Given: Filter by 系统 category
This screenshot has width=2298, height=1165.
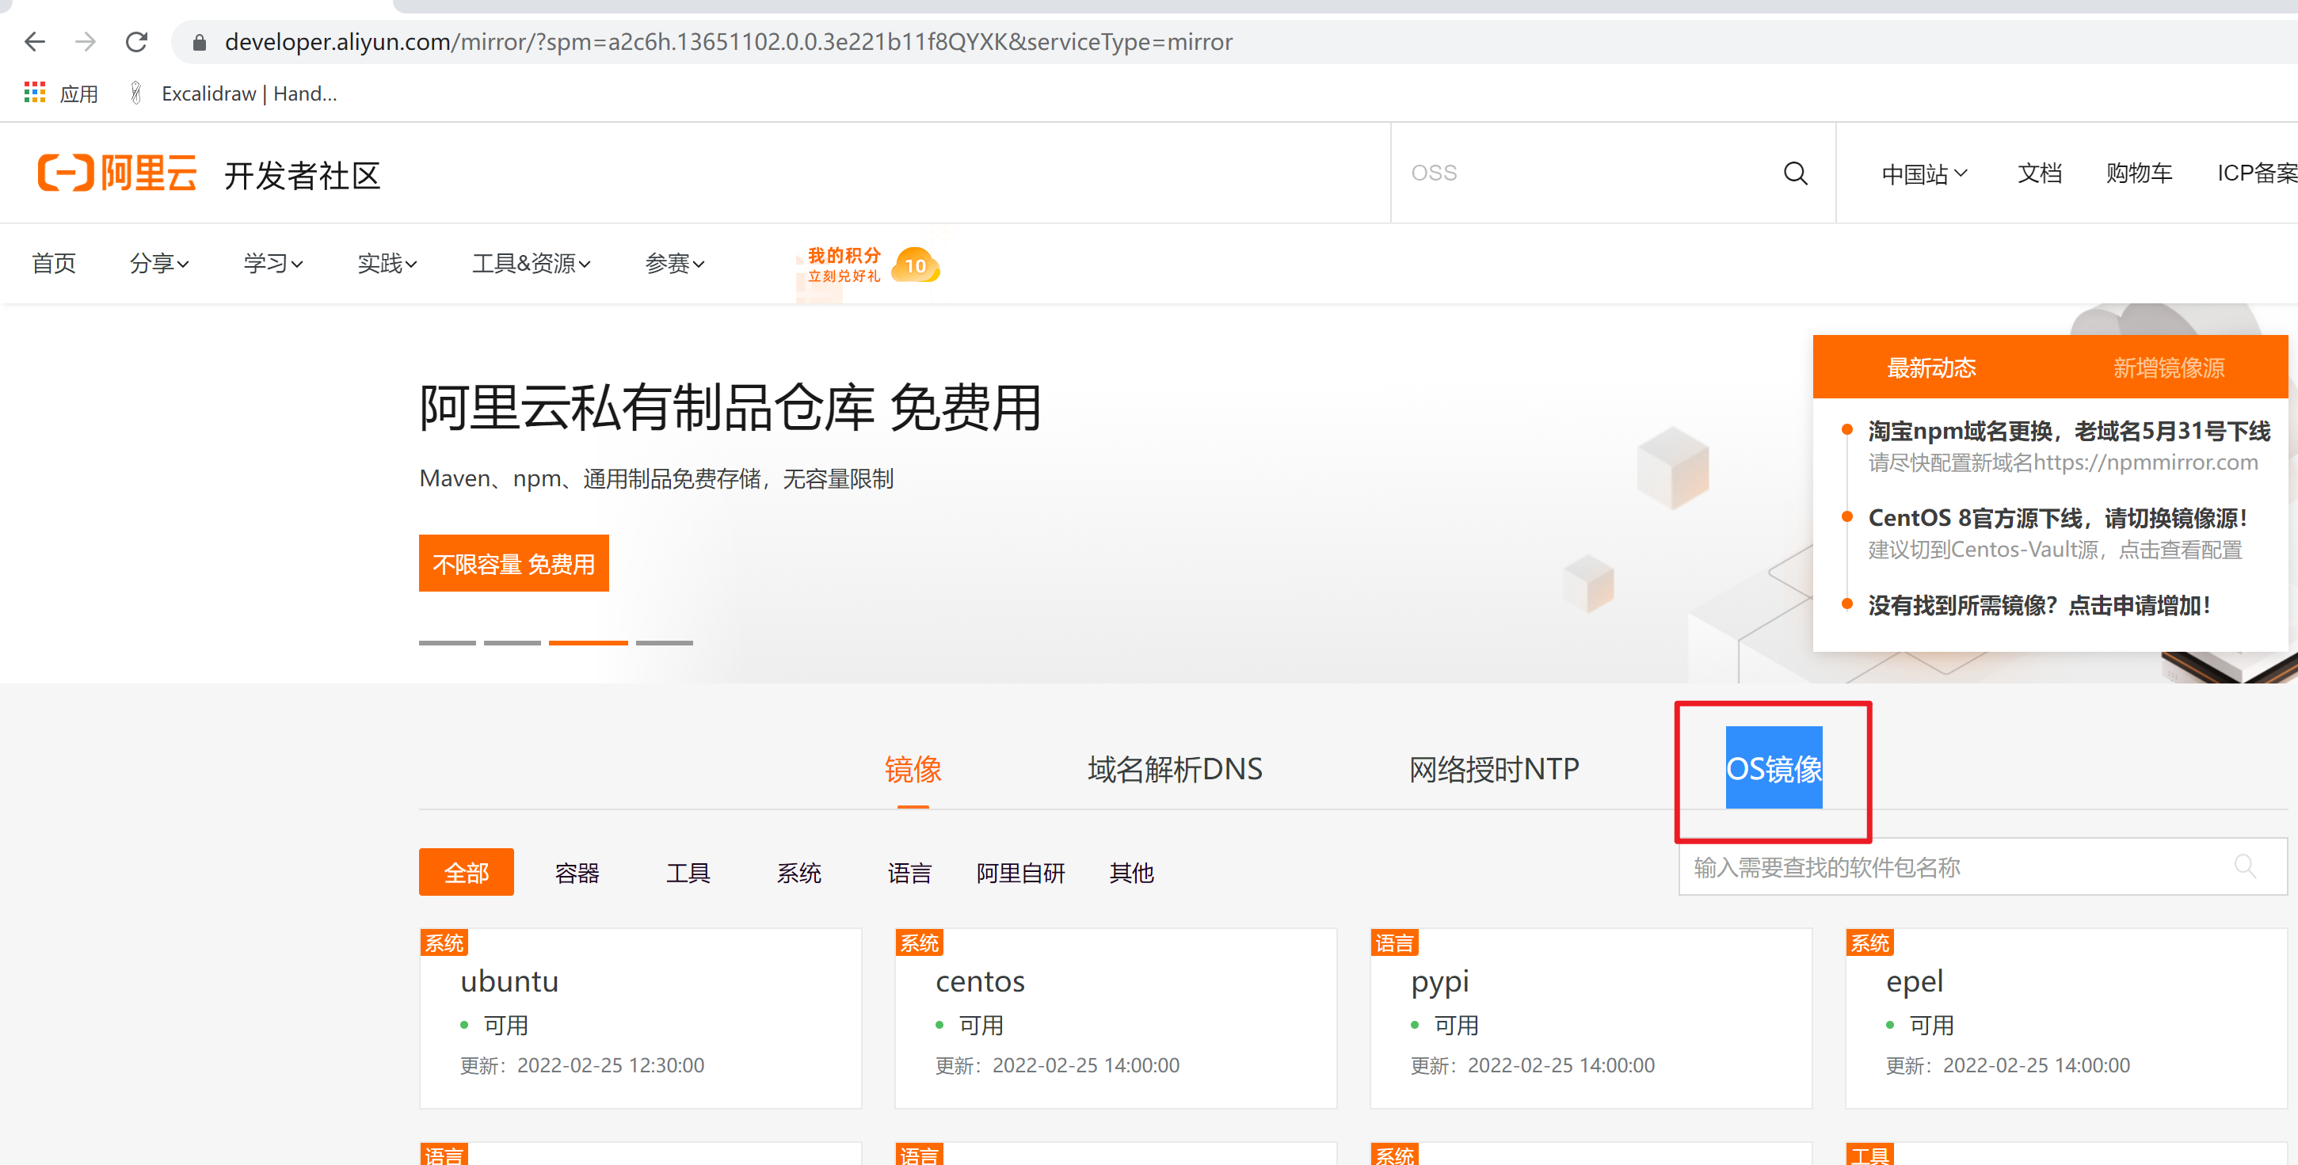Looking at the screenshot, I should tap(798, 873).
